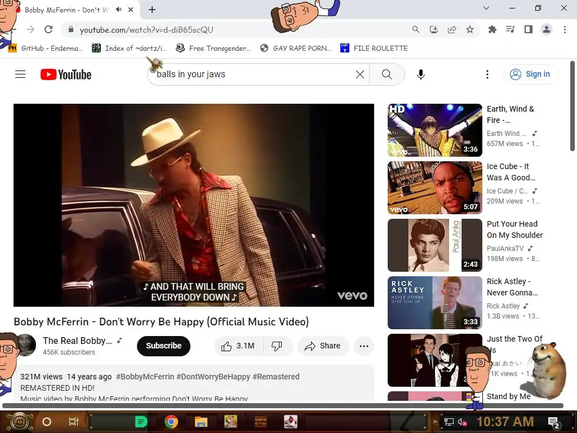Viewport: 577px width, 433px height.
Task: Bookmark this tab with the star icon
Action: (470, 29)
